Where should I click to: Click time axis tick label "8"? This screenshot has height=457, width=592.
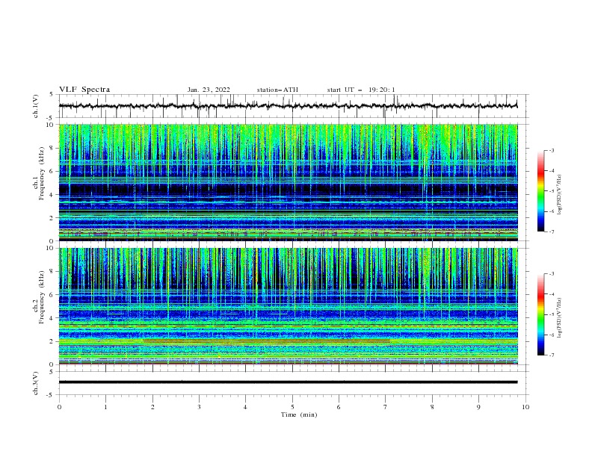click(432, 407)
